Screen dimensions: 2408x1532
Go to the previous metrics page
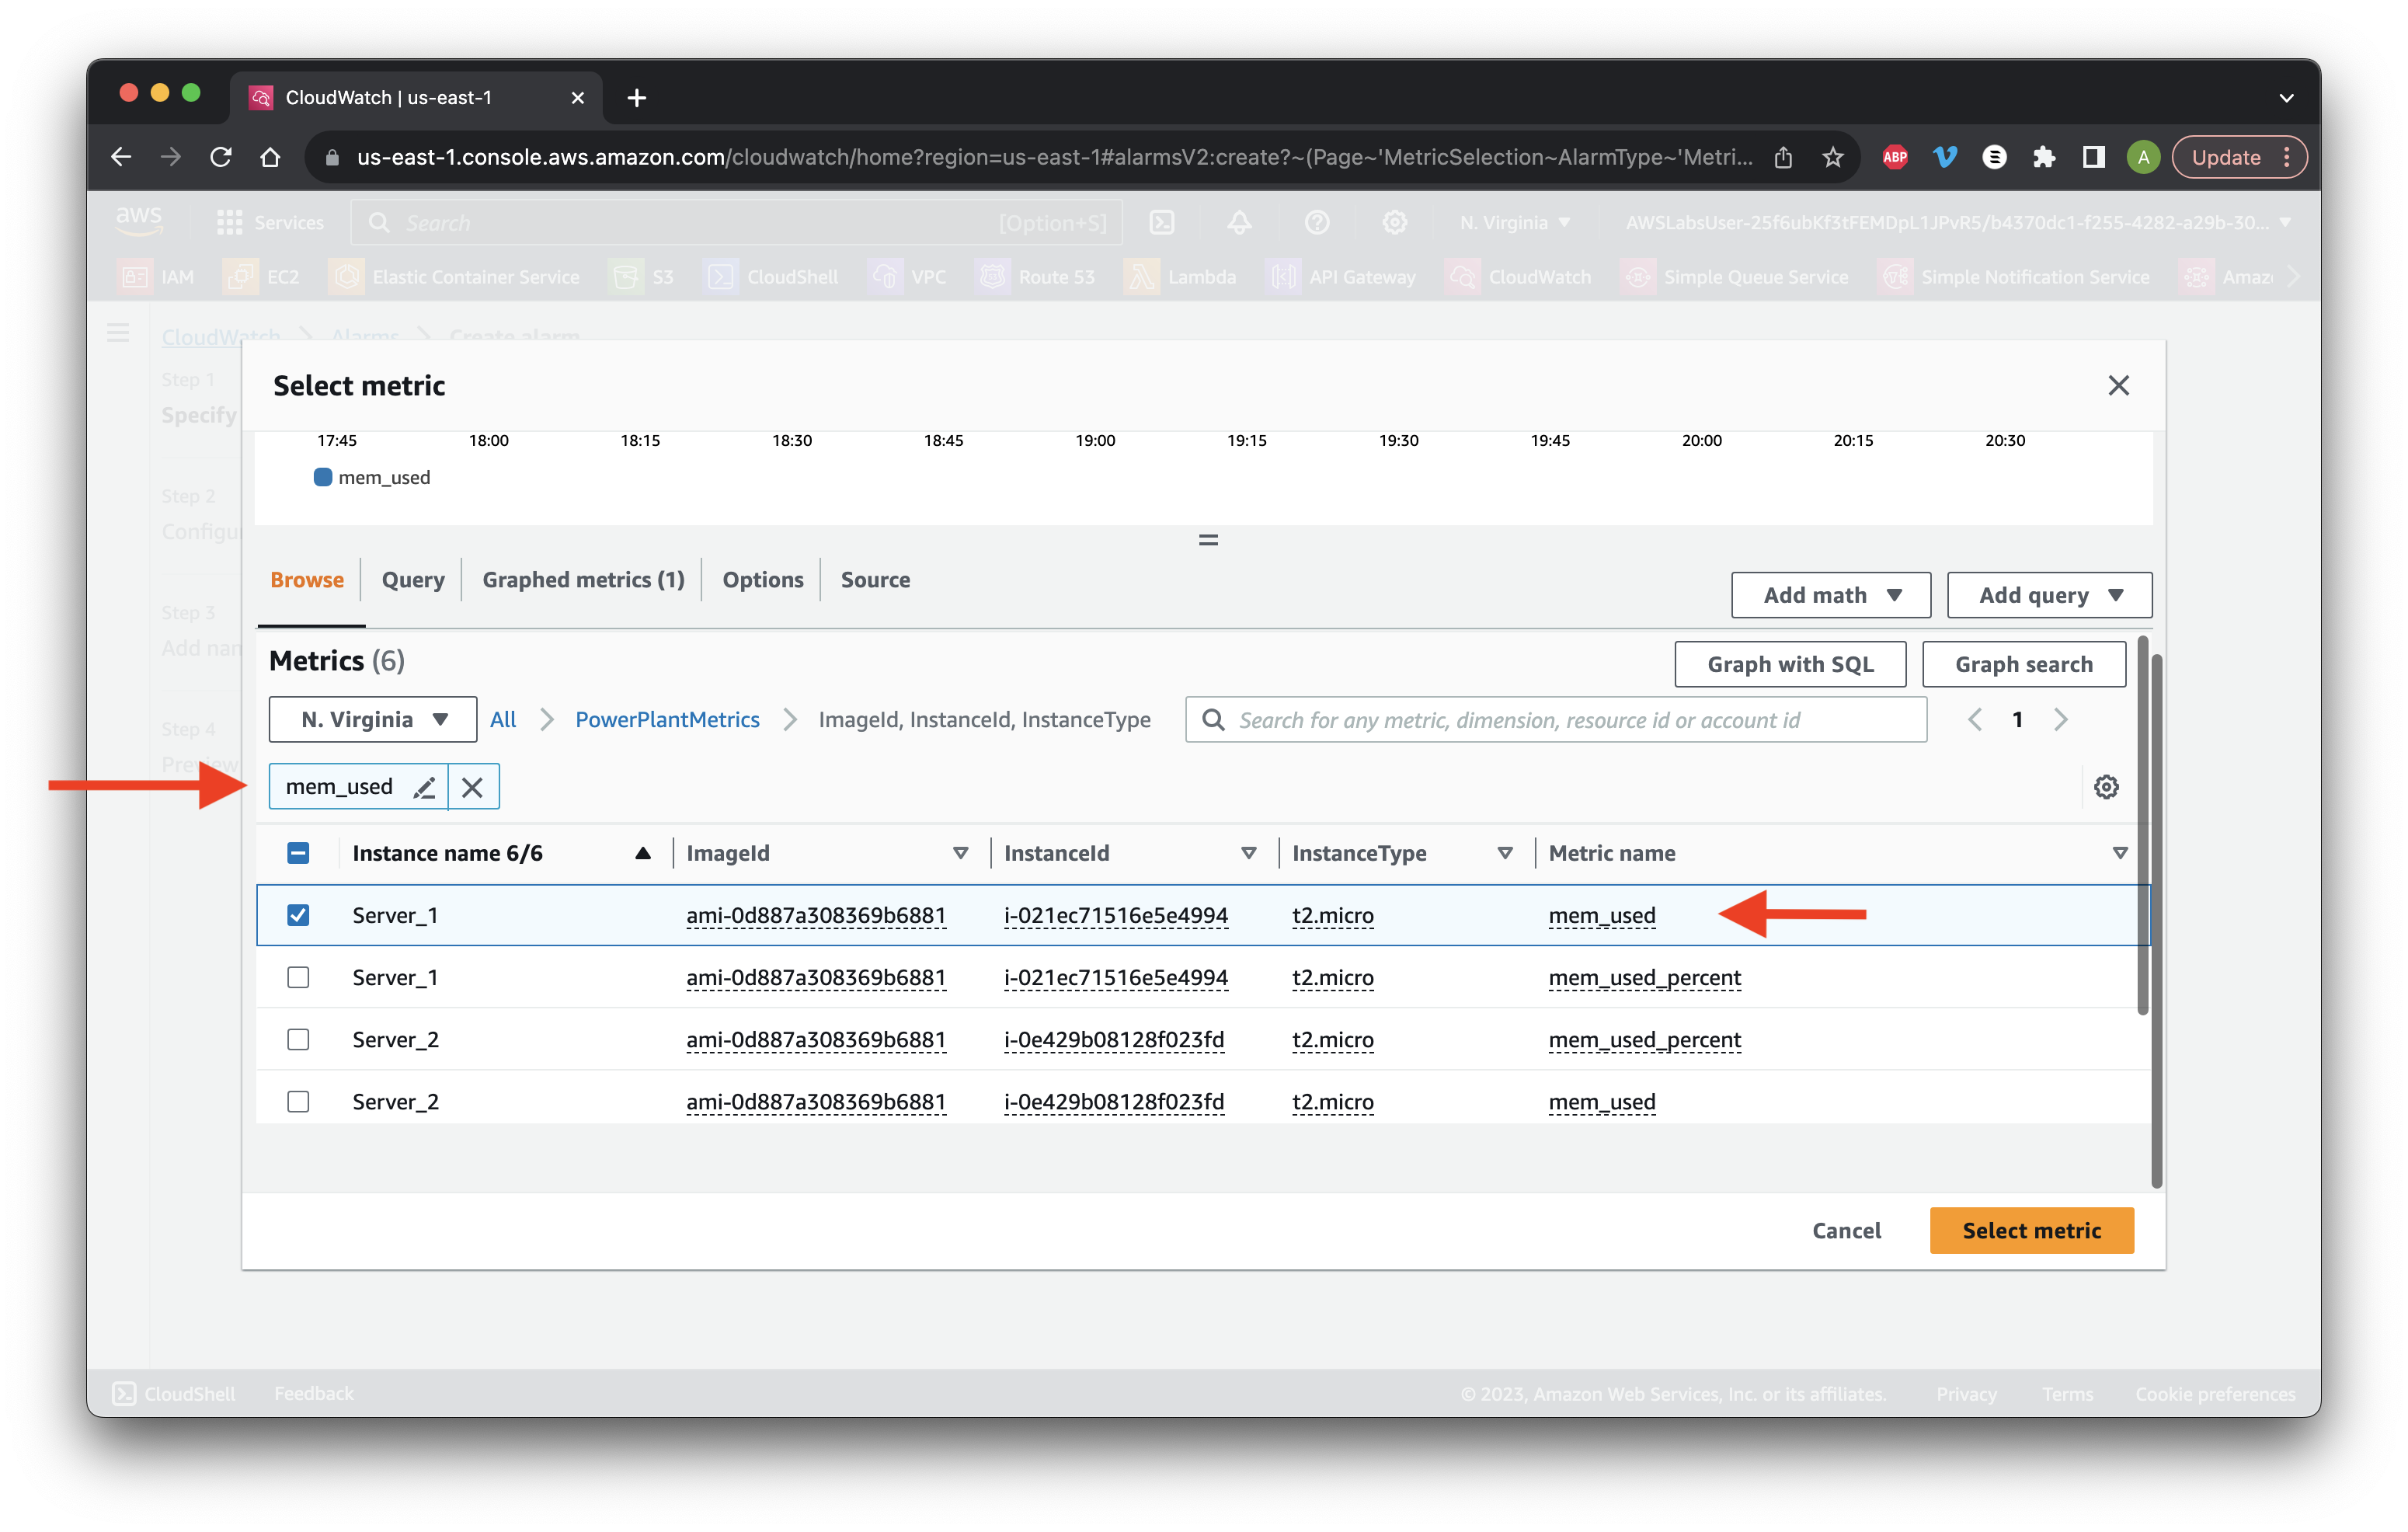(1974, 720)
